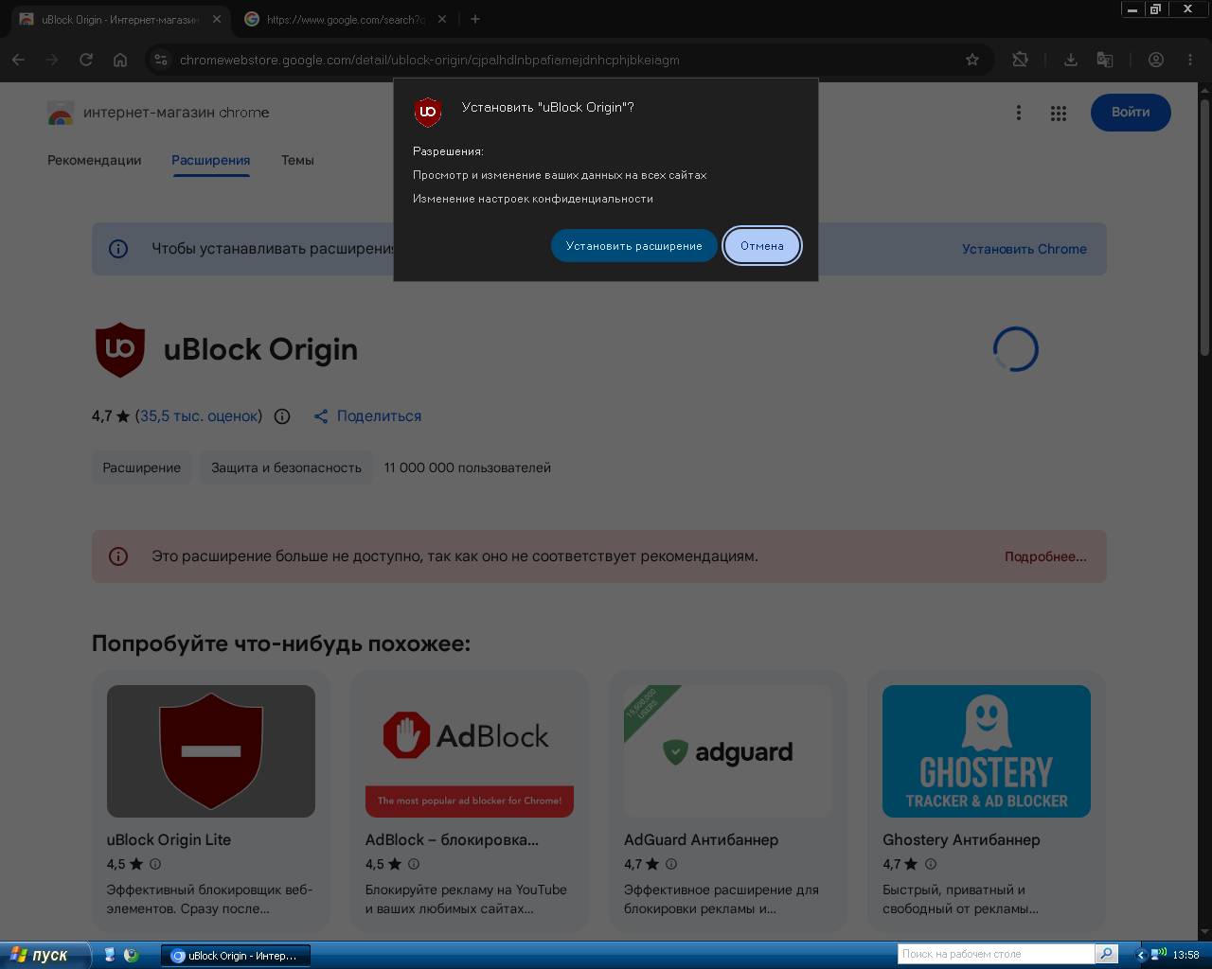The width and height of the screenshot is (1212, 969).
Task: Open the Расширения tab
Action: pyautogui.click(x=211, y=160)
